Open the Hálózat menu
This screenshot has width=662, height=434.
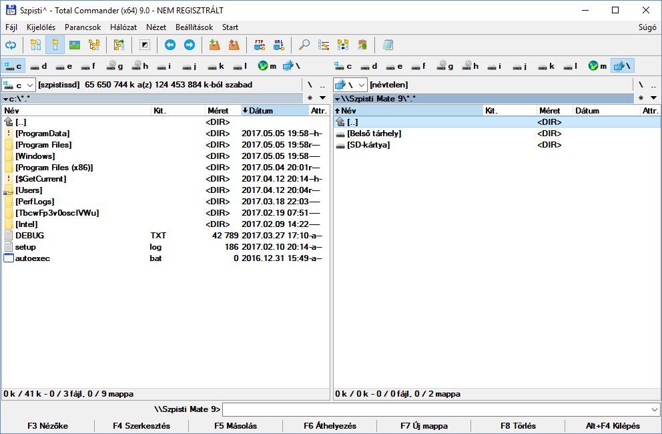(123, 27)
